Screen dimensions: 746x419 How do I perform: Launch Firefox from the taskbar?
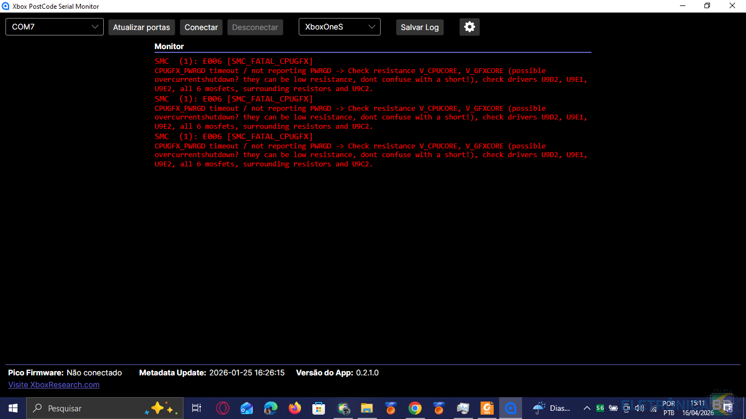[x=295, y=408]
